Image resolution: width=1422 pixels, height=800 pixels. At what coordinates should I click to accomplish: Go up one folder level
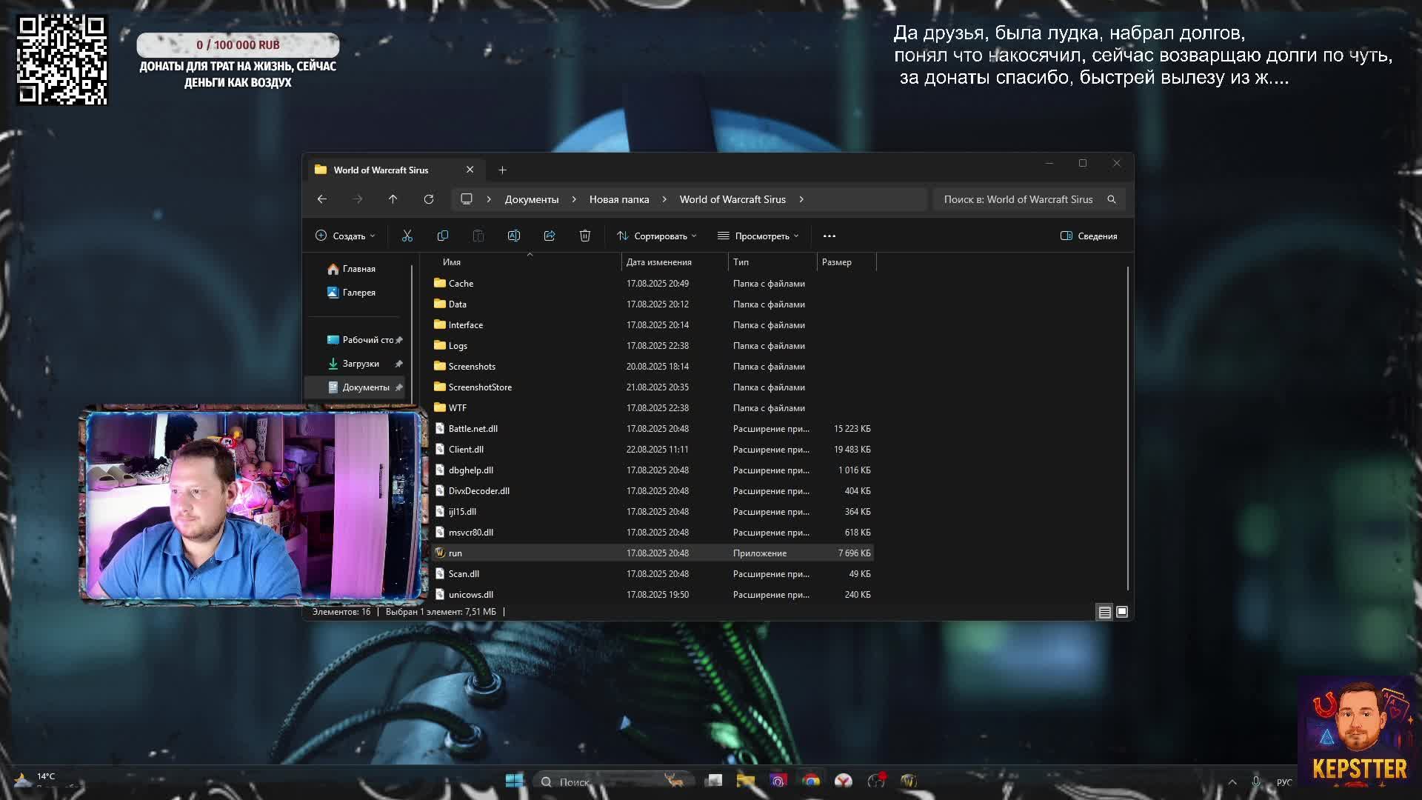[x=393, y=199]
